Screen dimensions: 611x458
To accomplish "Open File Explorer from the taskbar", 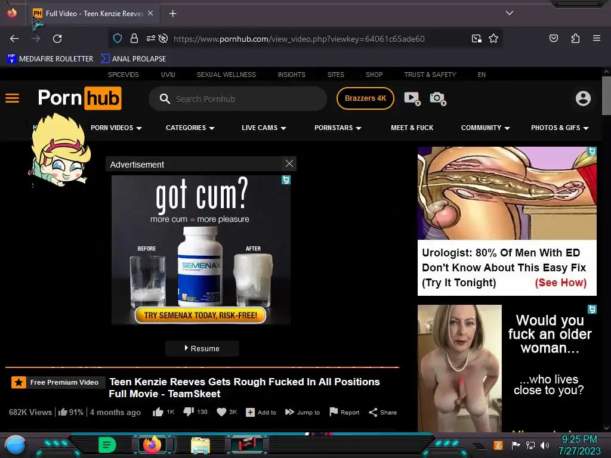I will (x=200, y=445).
